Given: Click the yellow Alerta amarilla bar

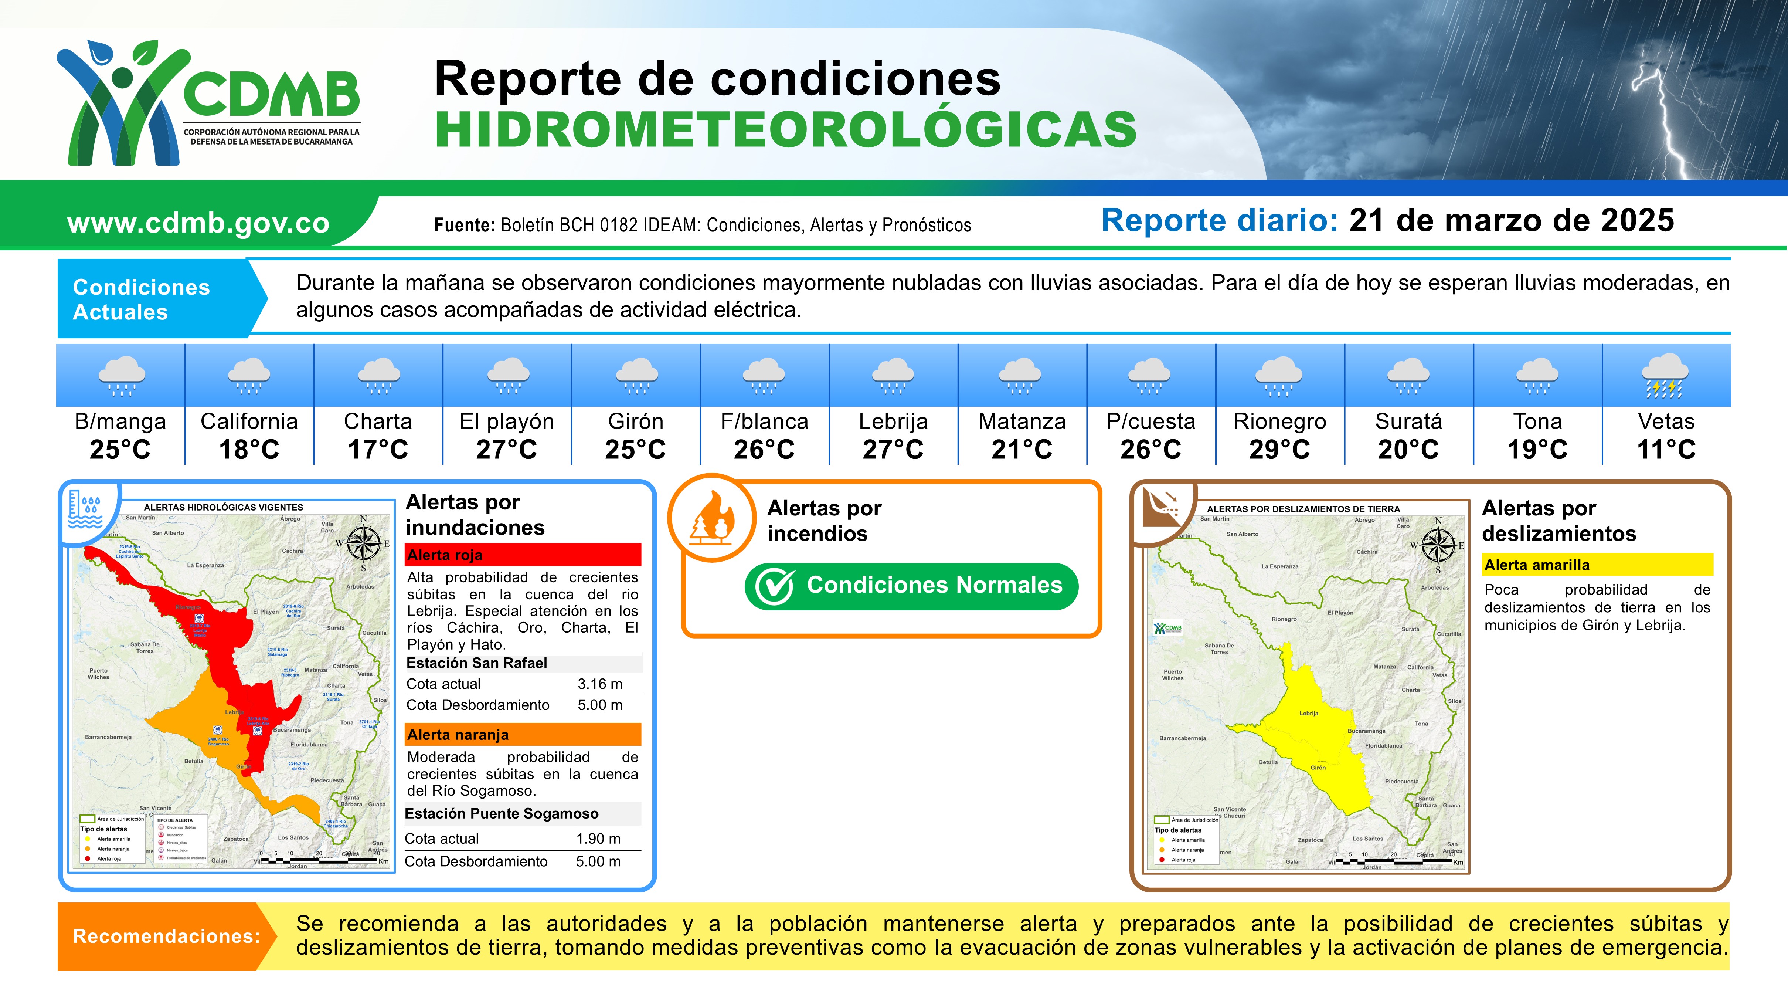Looking at the screenshot, I should tap(1597, 565).
